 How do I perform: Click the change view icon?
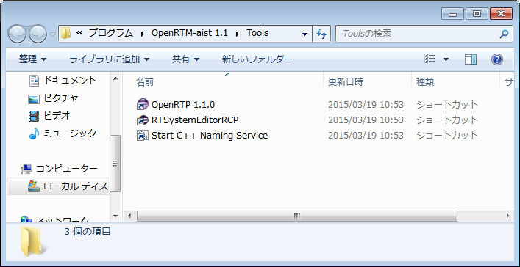(430, 59)
